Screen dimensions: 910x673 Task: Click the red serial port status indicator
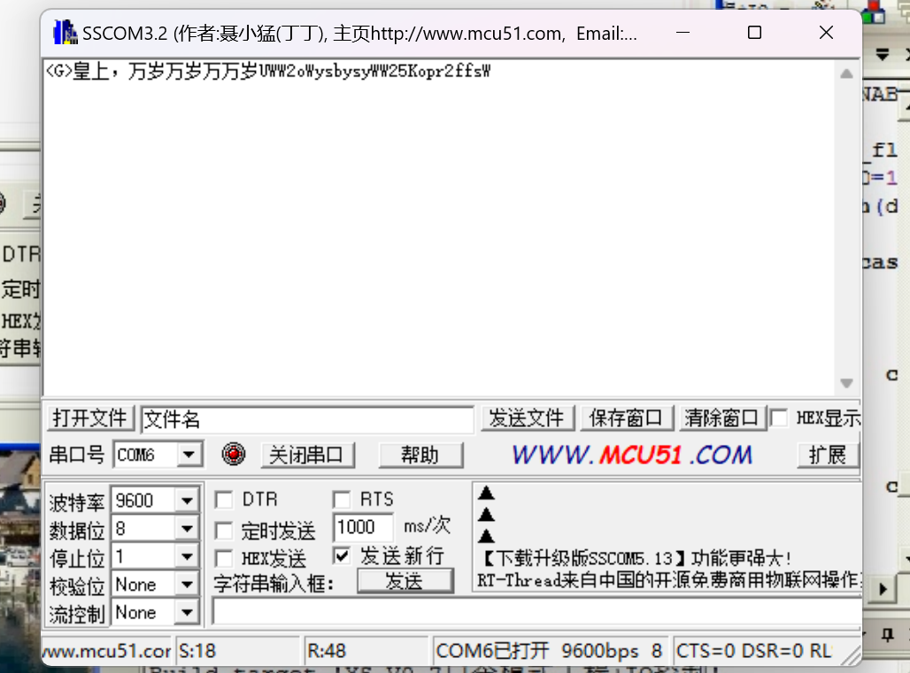click(234, 454)
